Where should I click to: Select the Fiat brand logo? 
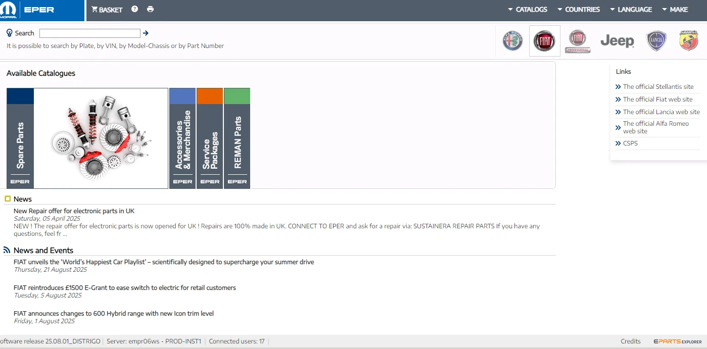[x=545, y=41]
